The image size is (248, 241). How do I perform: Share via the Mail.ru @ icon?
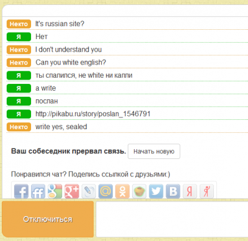click(105, 191)
